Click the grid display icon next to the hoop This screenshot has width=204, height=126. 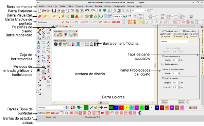pyautogui.click(x=105, y=16)
